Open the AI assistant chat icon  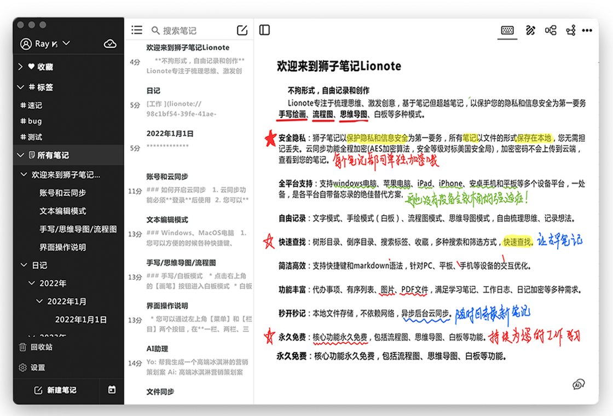pos(578,384)
